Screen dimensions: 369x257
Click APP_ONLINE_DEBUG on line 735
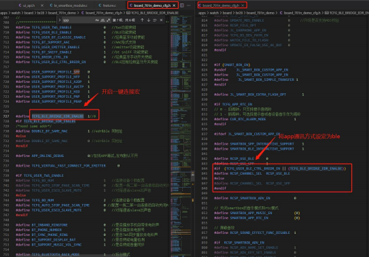(x=48, y=156)
